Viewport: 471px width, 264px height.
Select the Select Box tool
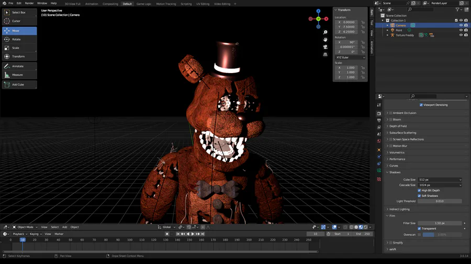click(x=19, y=13)
